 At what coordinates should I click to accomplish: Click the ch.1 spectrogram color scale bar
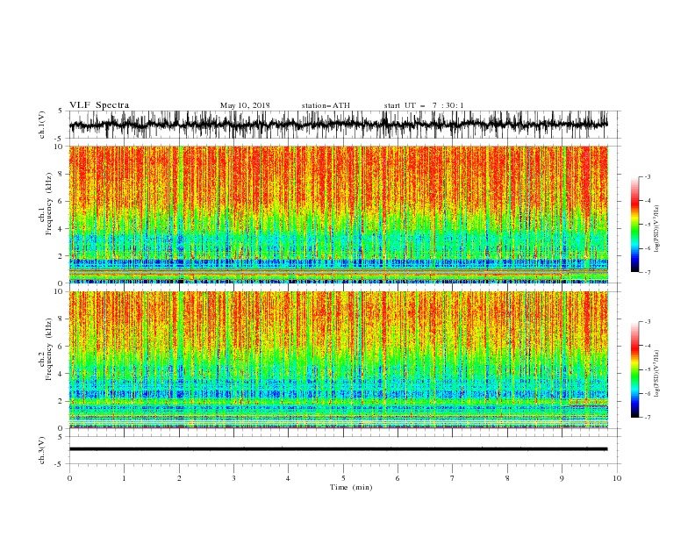click(635, 224)
